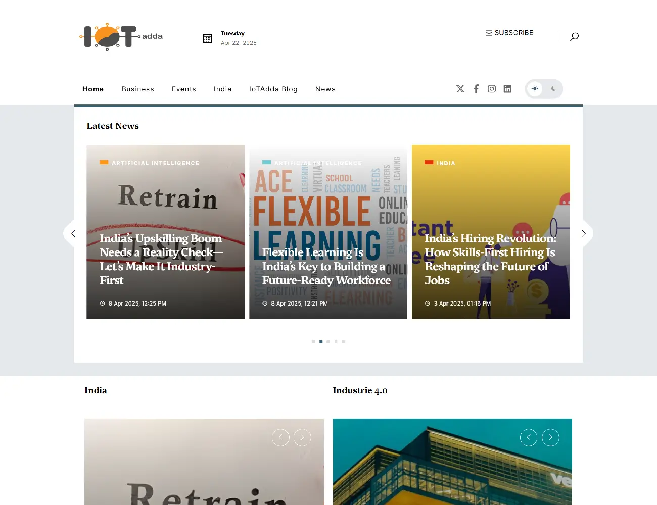
Task: Click next arrow in India section
Action: (x=302, y=437)
